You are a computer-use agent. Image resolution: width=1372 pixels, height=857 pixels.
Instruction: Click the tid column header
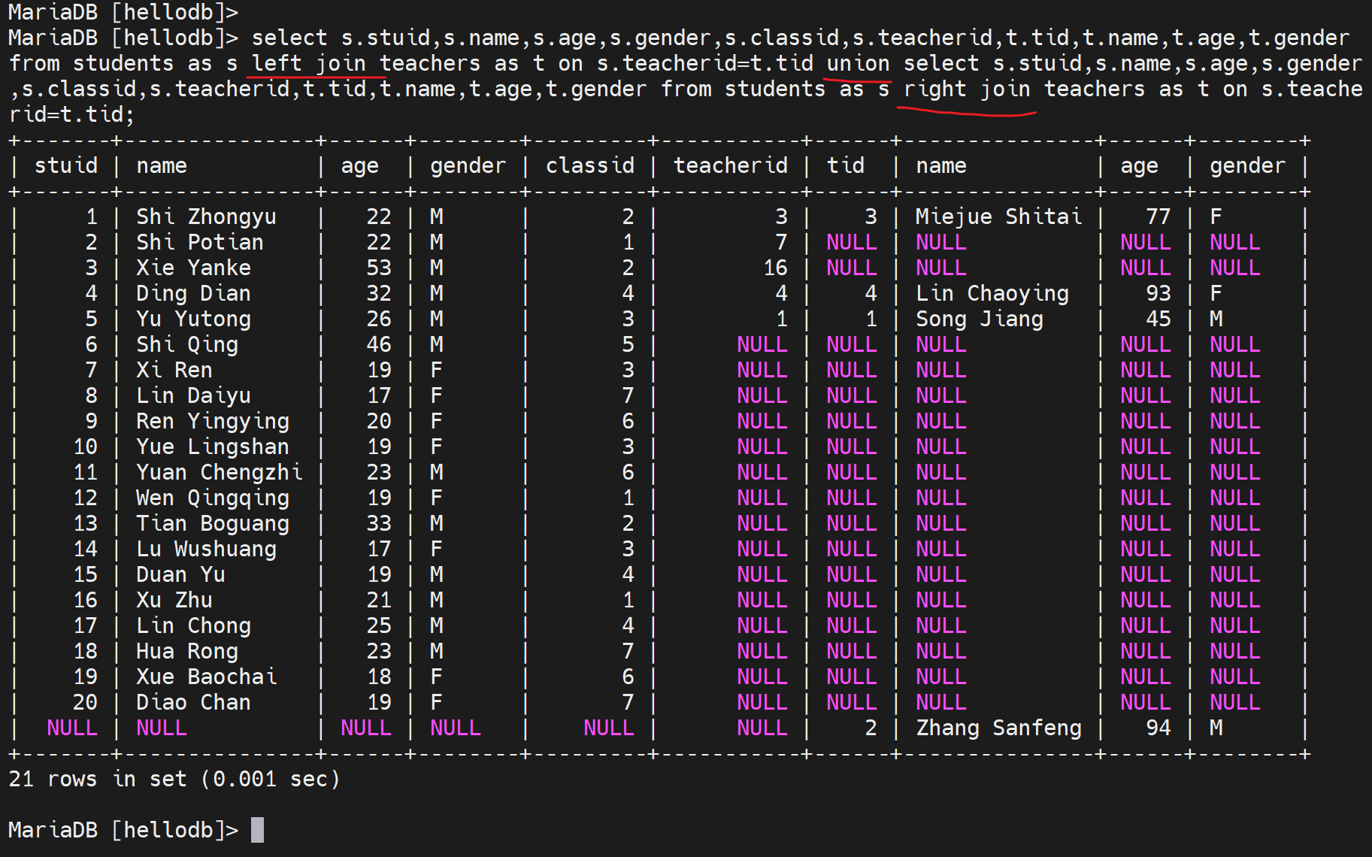[845, 165]
